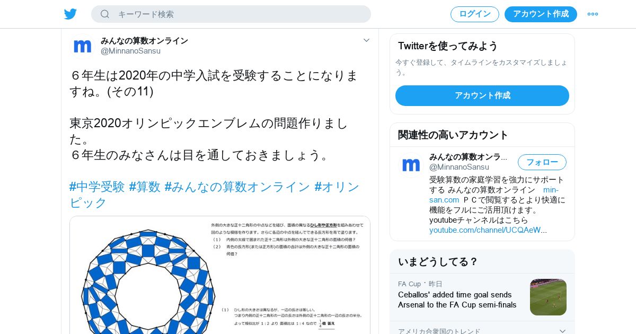Open the #中学受験 hashtag
The width and height of the screenshot is (636, 334).
pyautogui.click(x=97, y=187)
